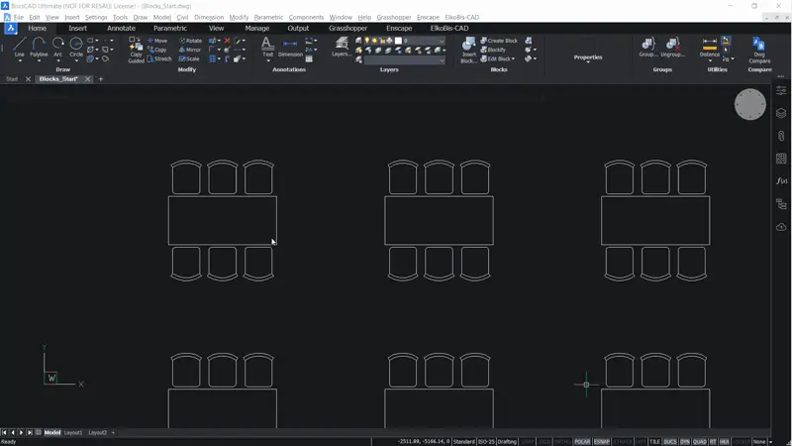792x446 pixels.
Task: Expand the Edit Block dropdown
Action: coord(513,58)
